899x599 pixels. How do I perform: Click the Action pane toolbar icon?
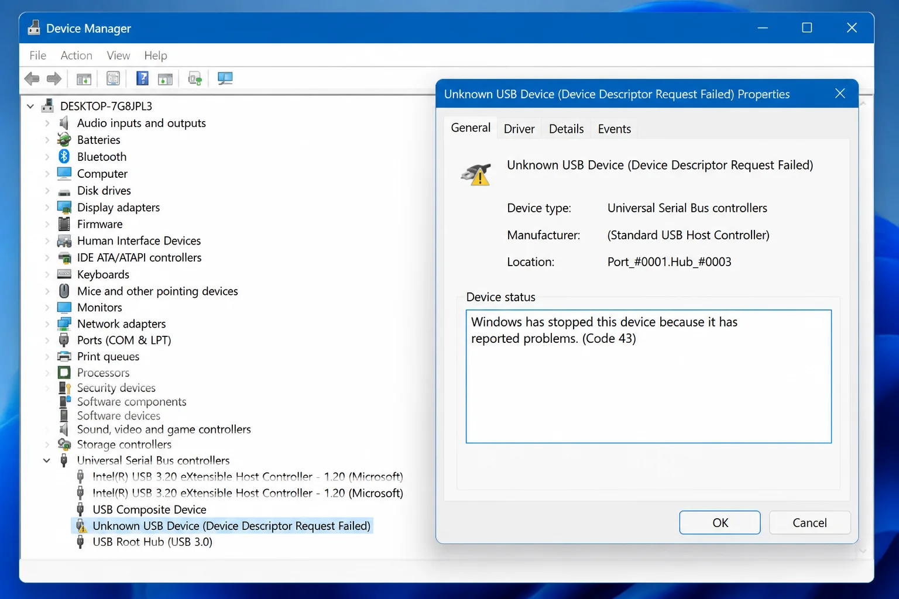165,78
